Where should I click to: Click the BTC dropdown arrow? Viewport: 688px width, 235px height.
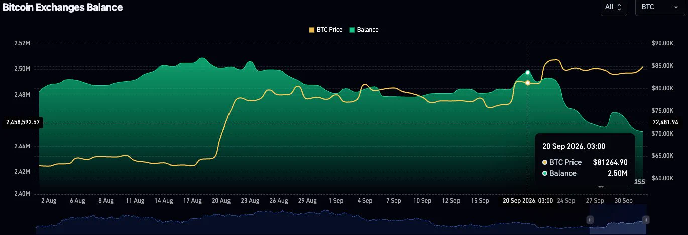coord(675,7)
